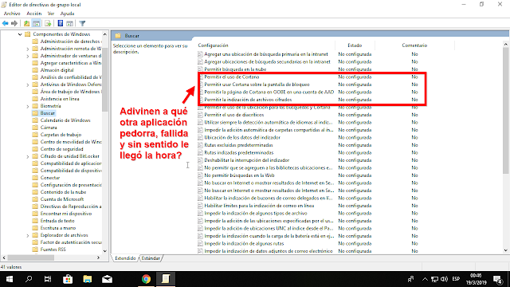Expand the Biometría tree node
This screenshot has height=287, width=510.
point(27,106)
